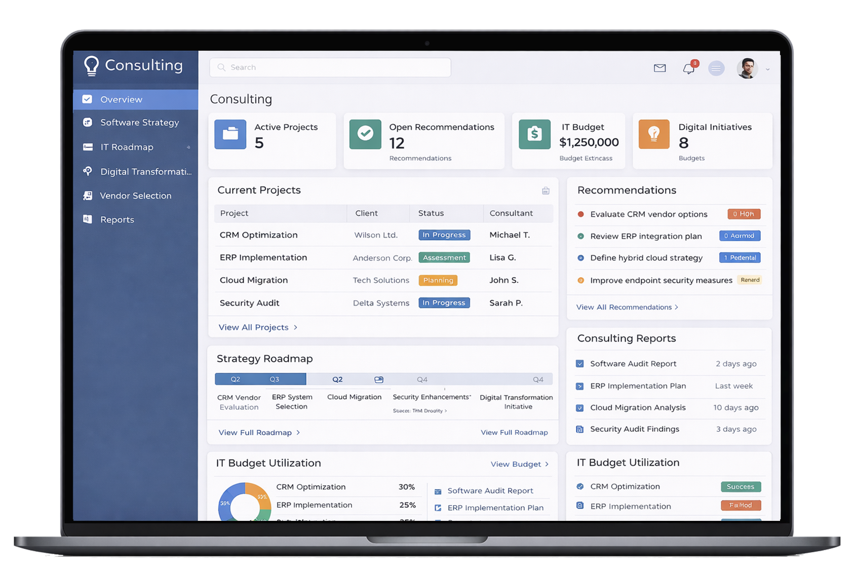Click the Q2 Q3 roadmap progress bar
This screenshot has height=570, width=855.
[x=260, y=379]
